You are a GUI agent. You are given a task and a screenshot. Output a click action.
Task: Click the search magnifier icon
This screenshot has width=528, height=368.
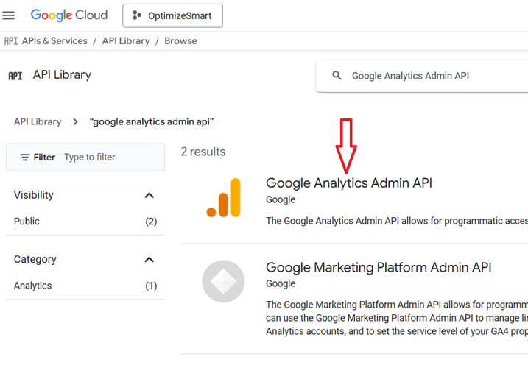[x=337, y=75]
